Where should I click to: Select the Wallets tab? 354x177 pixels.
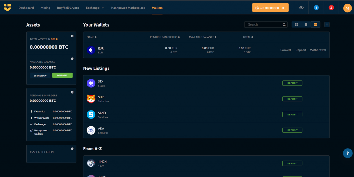(x=157, y=8)
